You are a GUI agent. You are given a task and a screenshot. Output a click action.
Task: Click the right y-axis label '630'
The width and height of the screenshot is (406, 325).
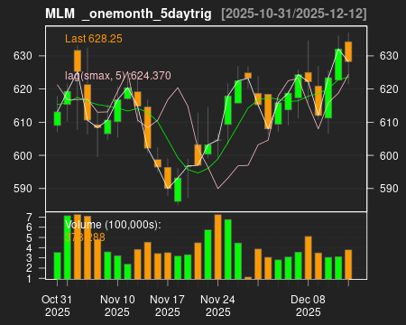click(x=389, y=56)
